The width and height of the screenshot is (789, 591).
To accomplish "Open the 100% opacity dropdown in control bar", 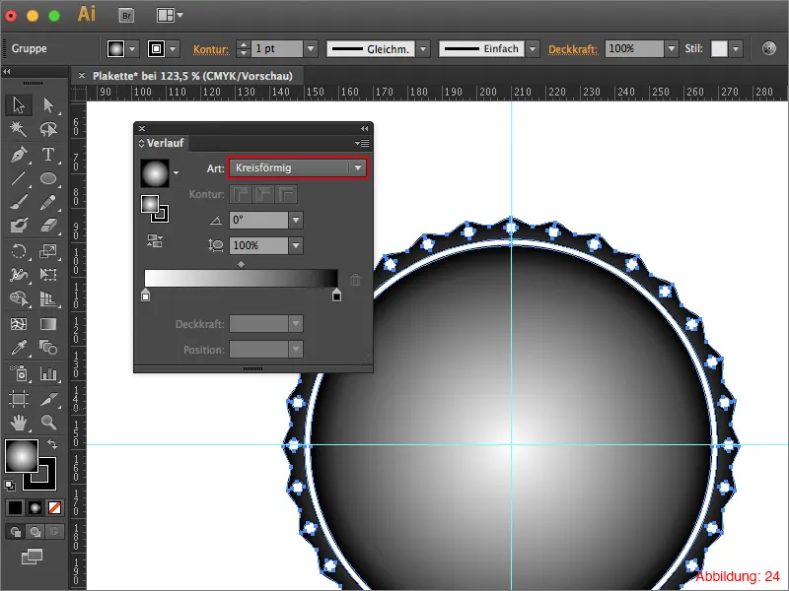I will 672,48.
